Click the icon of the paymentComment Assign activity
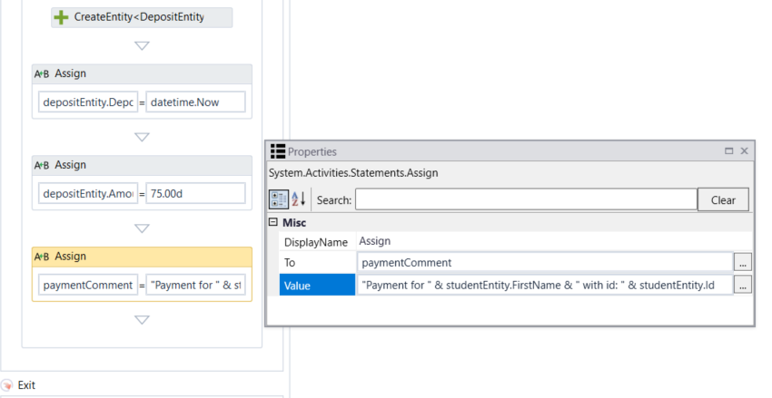This screenshot has width=772, height=398. (x=42, y=257)
